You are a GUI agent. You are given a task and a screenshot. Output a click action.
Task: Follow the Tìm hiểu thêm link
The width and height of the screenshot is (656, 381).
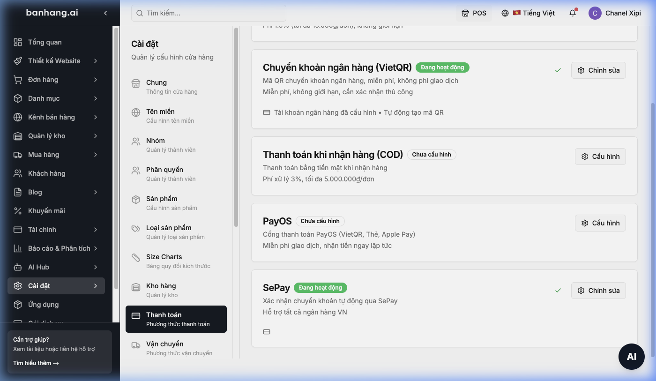pyautogui.click(x=36, y=363)
